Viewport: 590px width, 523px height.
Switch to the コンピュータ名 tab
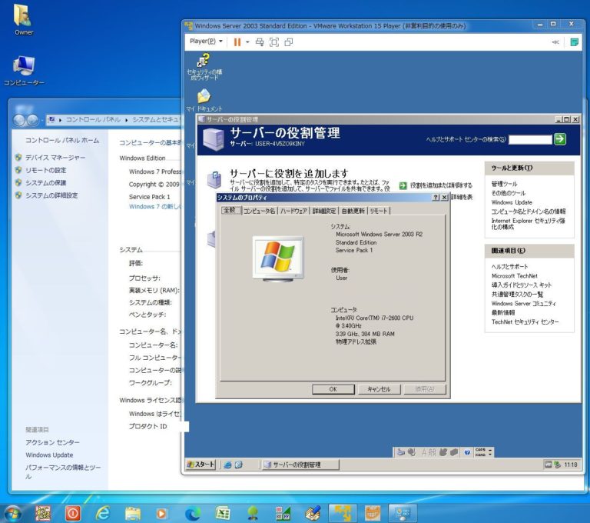click(x=259, y=211)
